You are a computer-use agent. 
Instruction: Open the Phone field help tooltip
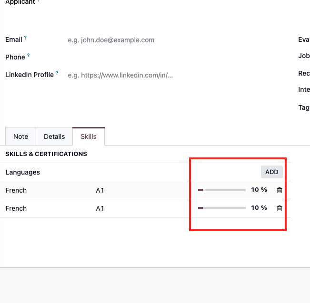tap(28, 55)
